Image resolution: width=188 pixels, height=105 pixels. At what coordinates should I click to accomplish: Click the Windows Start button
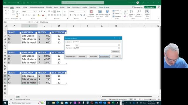(5, 103)
